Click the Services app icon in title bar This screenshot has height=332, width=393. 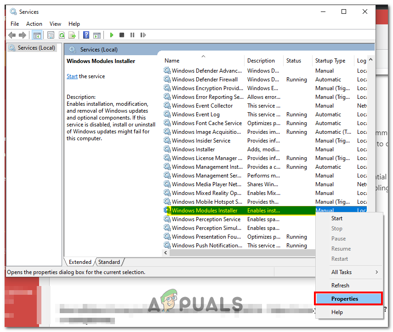point(13,11)
